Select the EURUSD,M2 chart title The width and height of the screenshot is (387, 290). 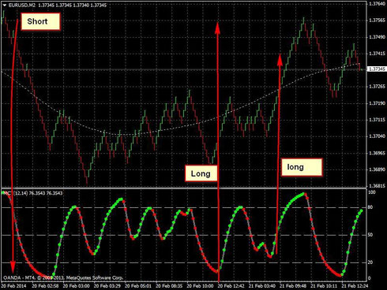tap(21, 5)
